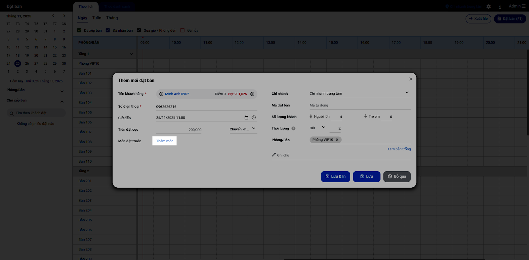Open the Giờ duration unit dropdown

[x=317, y=128]
